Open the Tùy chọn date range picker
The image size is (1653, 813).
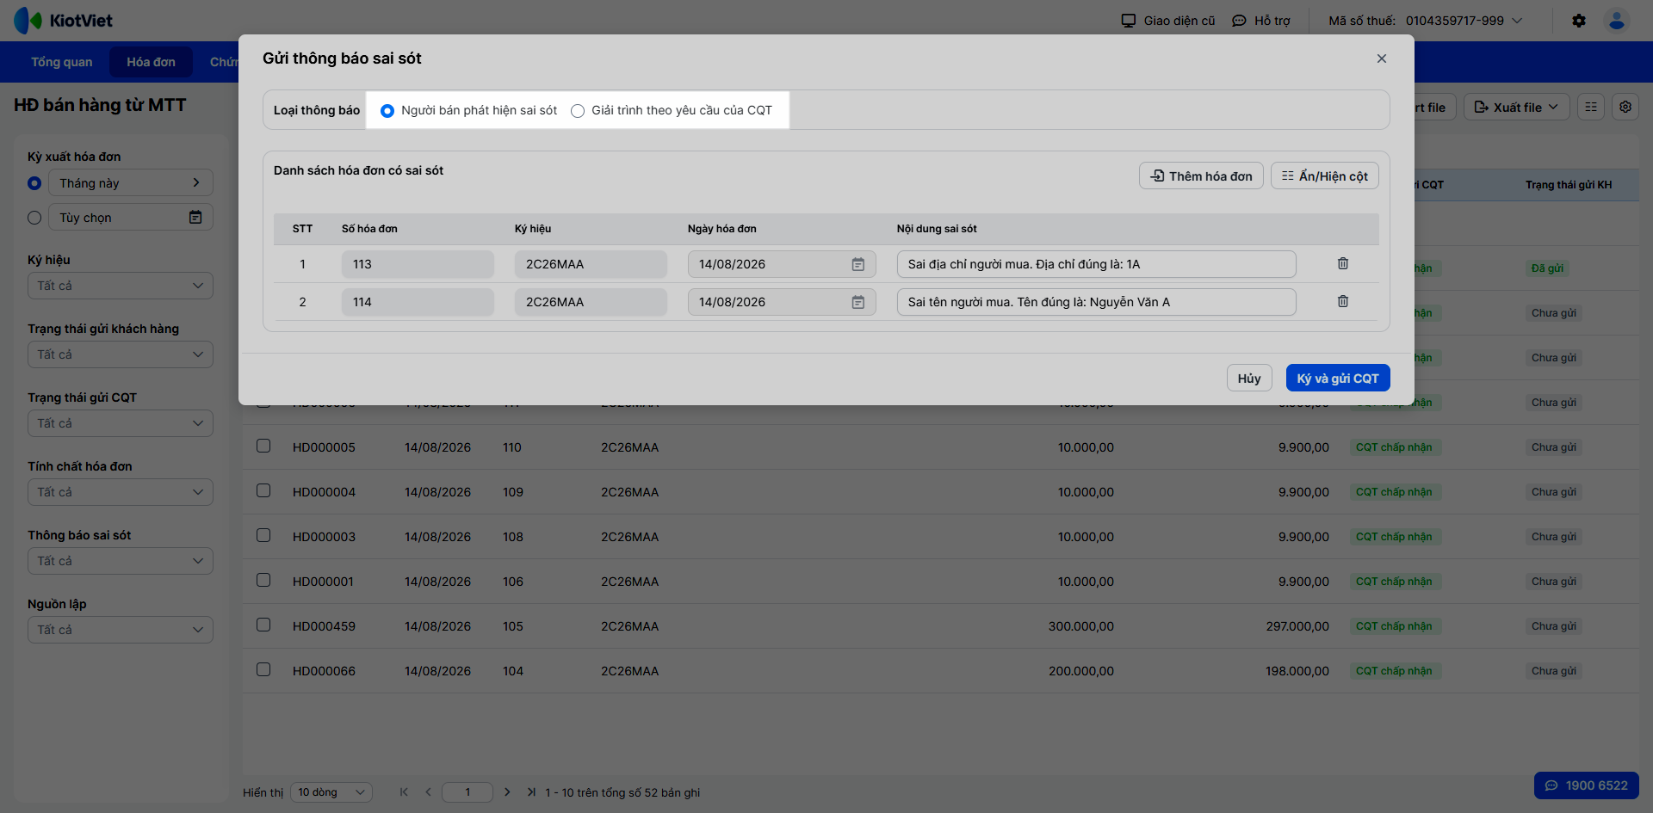click(x=131, y=217)
